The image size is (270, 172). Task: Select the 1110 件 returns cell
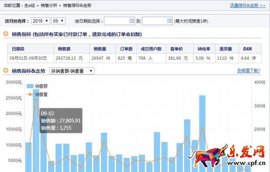(227, 58)
